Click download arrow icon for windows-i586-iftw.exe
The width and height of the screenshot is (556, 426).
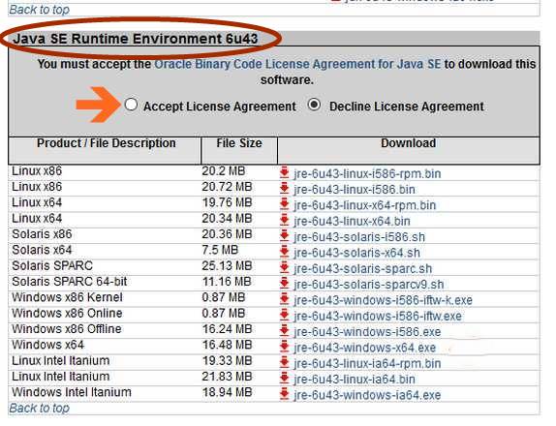(x=285, y=315)
